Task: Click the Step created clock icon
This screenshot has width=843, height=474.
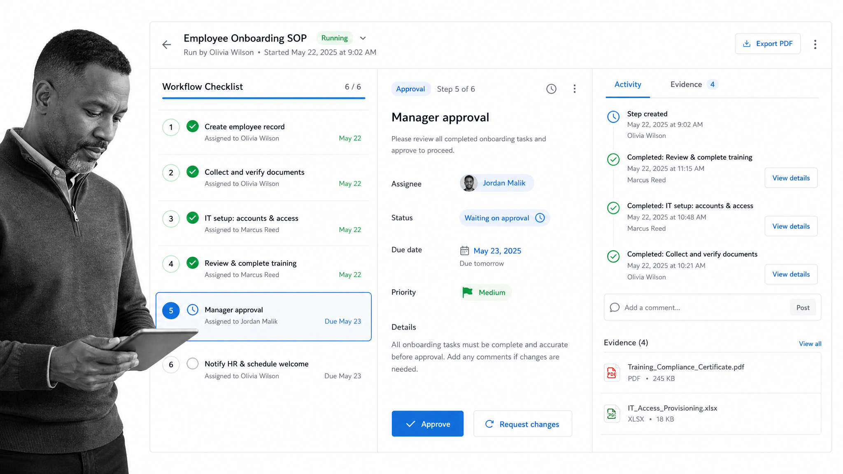Action: coord(613,116)
